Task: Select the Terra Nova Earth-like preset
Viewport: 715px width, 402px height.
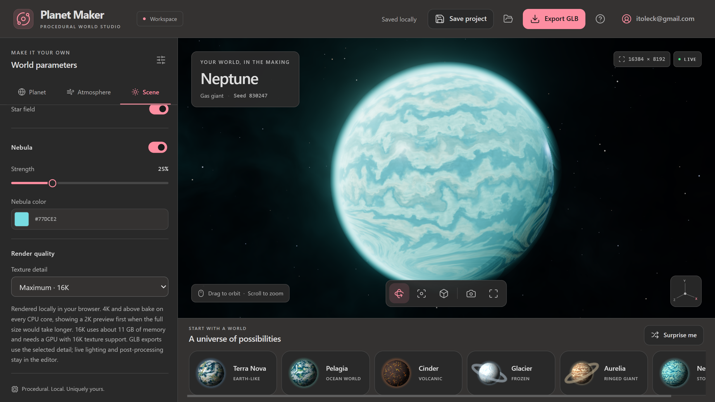Action: click(233, 373)
